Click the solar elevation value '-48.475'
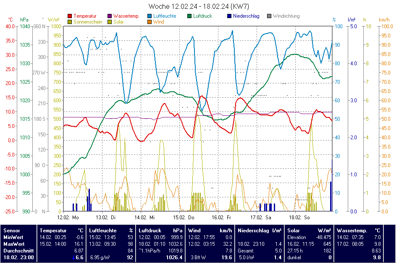The image size is (399, 263). click(x=323, y=237)
